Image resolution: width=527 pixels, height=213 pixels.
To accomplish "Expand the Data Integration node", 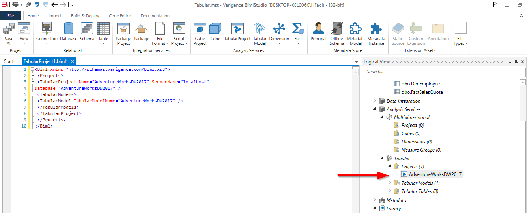I will click(x=374, y=101).
